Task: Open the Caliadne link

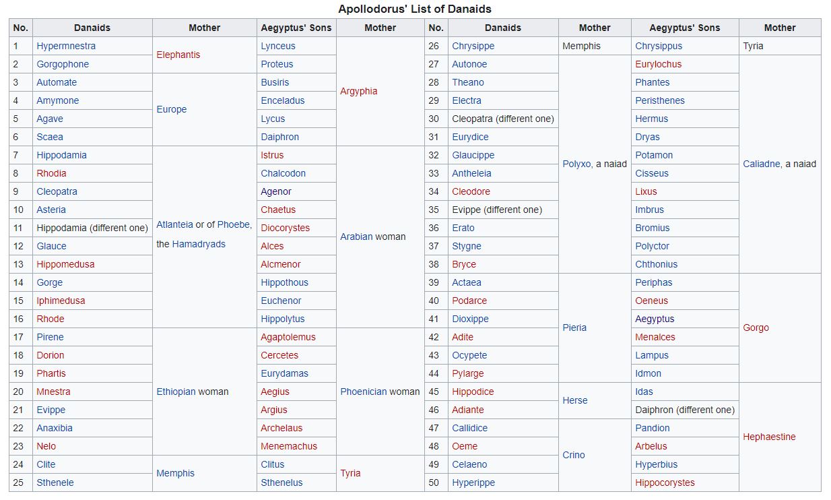Action: click(x=761, y=164)
